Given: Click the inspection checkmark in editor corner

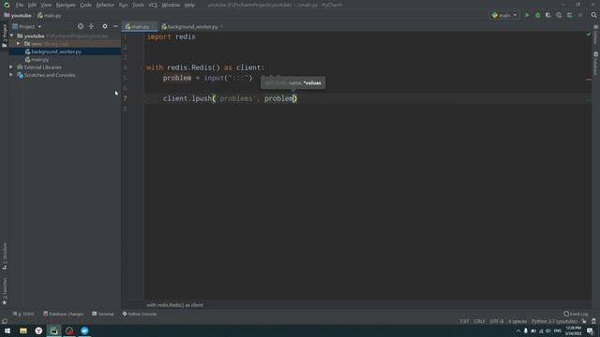Looking at the screenshot, I should pyautogui.click(x=589, y=35).
